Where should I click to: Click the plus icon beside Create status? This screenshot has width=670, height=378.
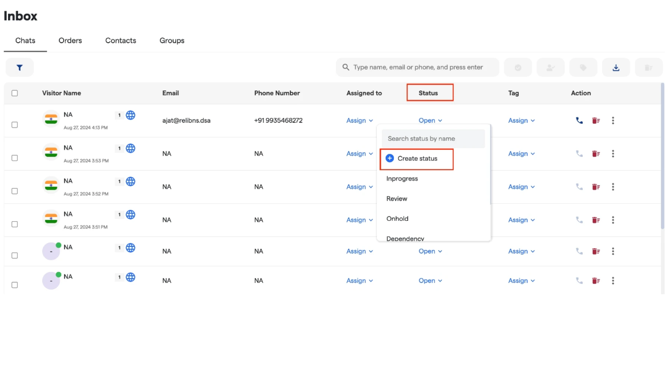390,159
